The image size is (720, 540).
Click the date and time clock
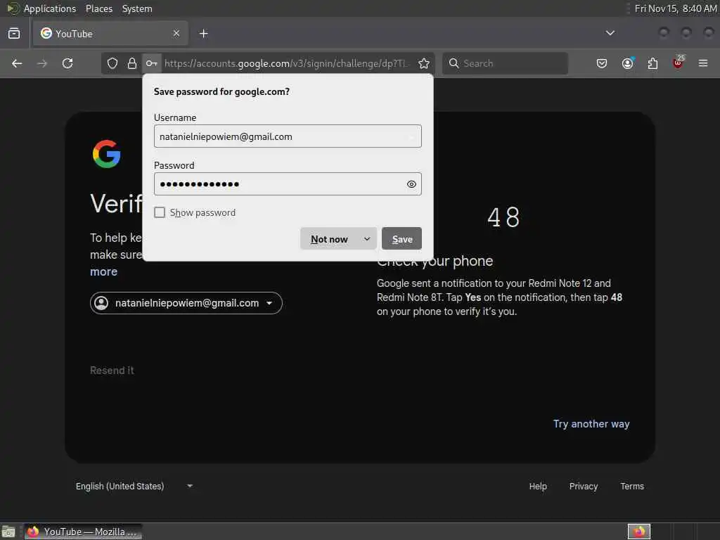click(676, 8)
